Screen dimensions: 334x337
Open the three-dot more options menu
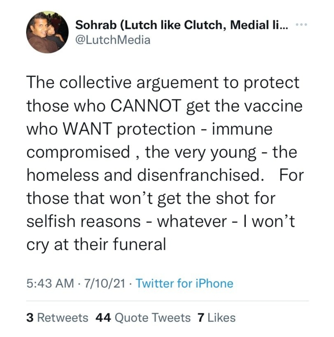click(x=302, y=24)
